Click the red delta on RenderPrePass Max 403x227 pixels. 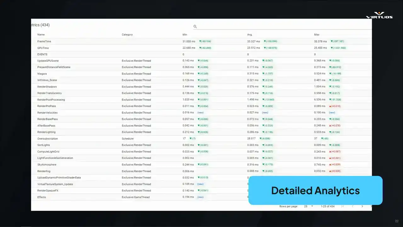click(x=335, y=106)
